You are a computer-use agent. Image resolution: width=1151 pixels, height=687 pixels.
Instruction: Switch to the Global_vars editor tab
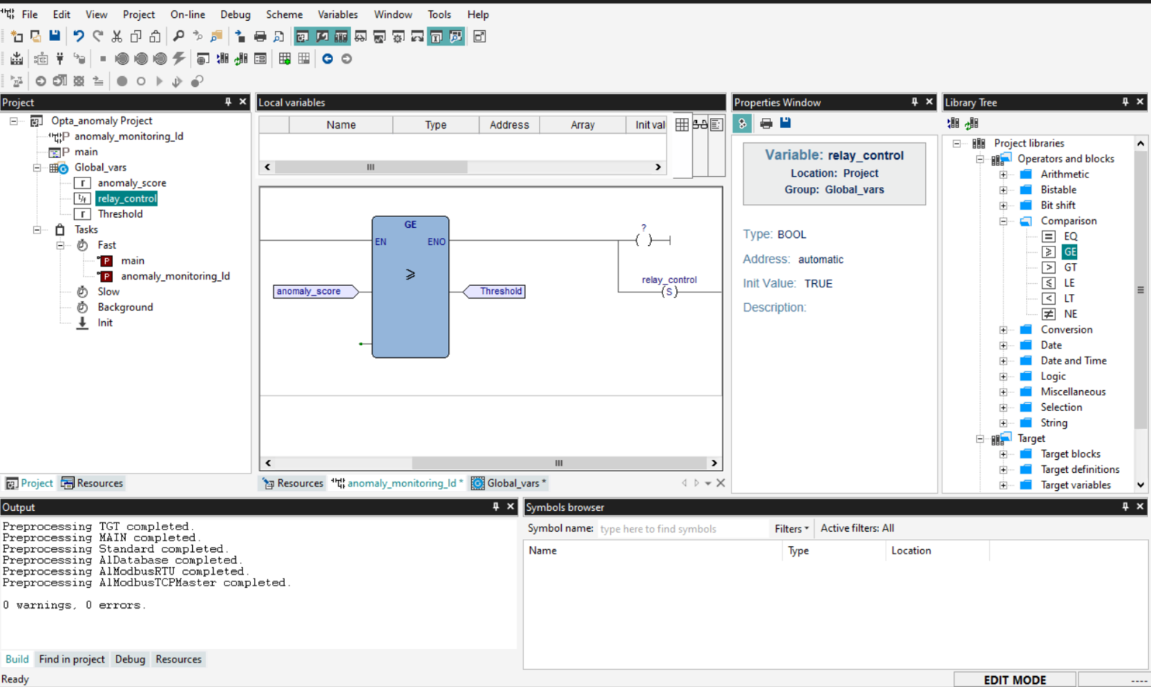512,483
